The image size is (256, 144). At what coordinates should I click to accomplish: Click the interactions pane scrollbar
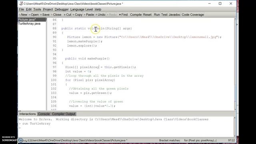click(235, 127)
